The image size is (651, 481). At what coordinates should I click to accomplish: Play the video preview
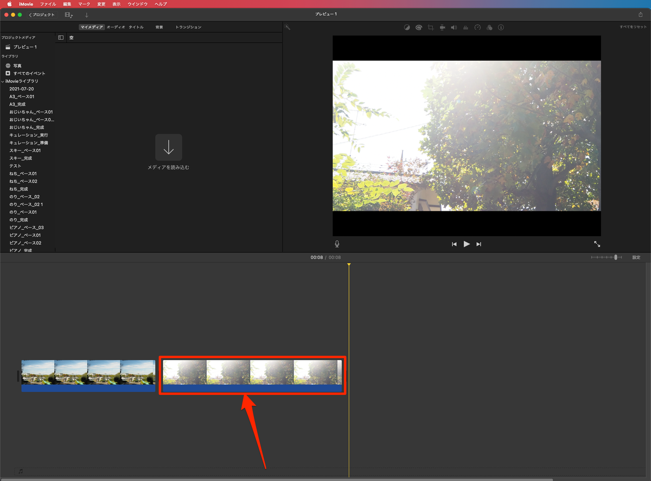pyautogui.click(x=467, y=244)
